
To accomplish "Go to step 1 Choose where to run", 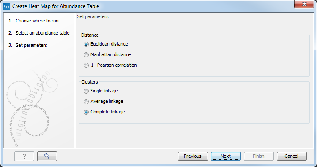I will click(x=33, y=21).
